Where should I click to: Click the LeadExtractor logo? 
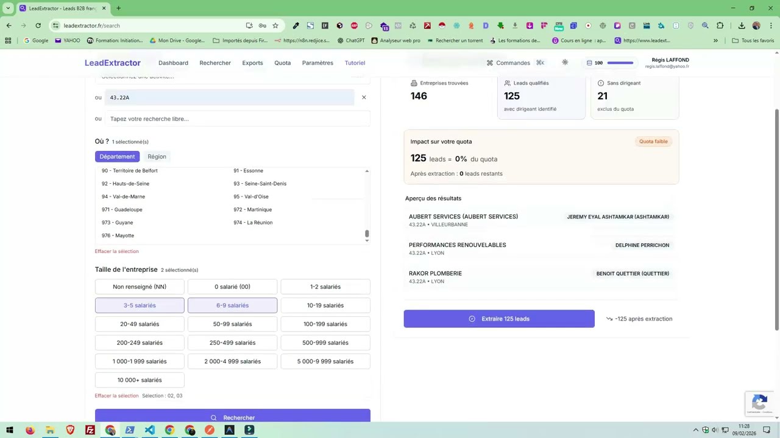point(113,63)
